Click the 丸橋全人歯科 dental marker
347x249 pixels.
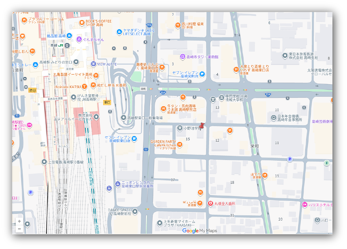pos(210,203)
